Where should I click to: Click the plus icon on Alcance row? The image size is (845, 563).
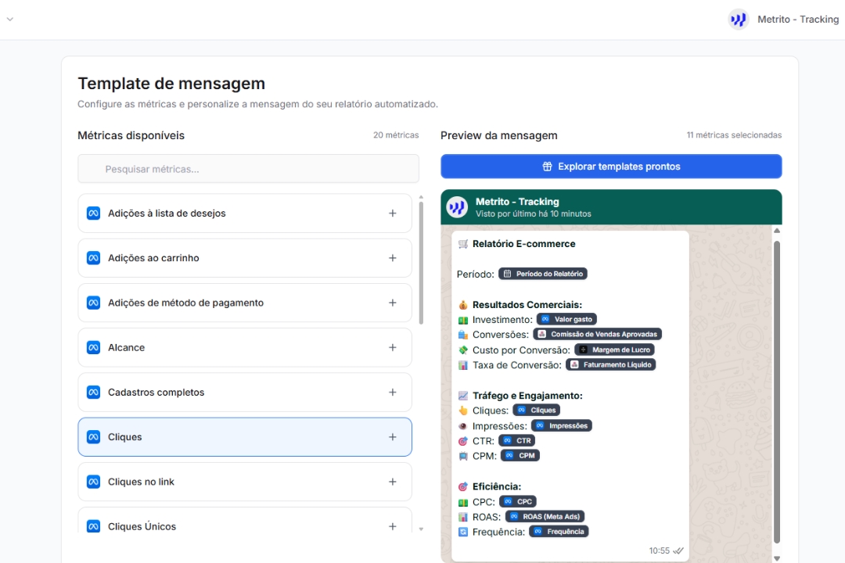coord(392,347)
